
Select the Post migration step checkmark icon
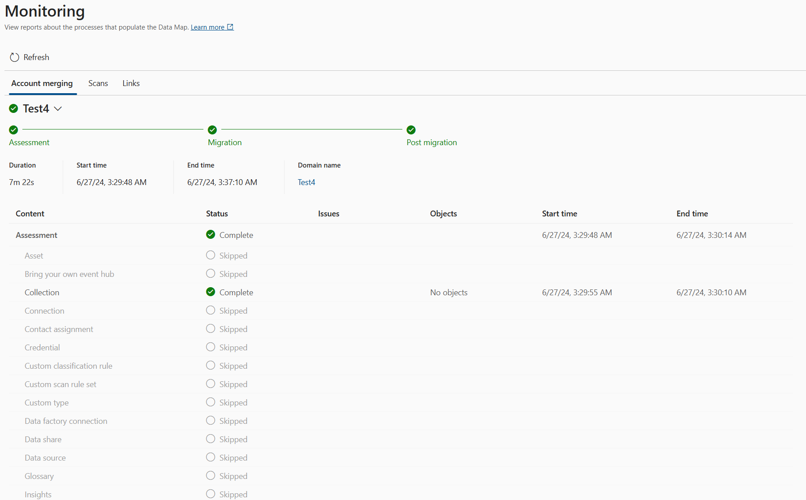pos(411,130)
